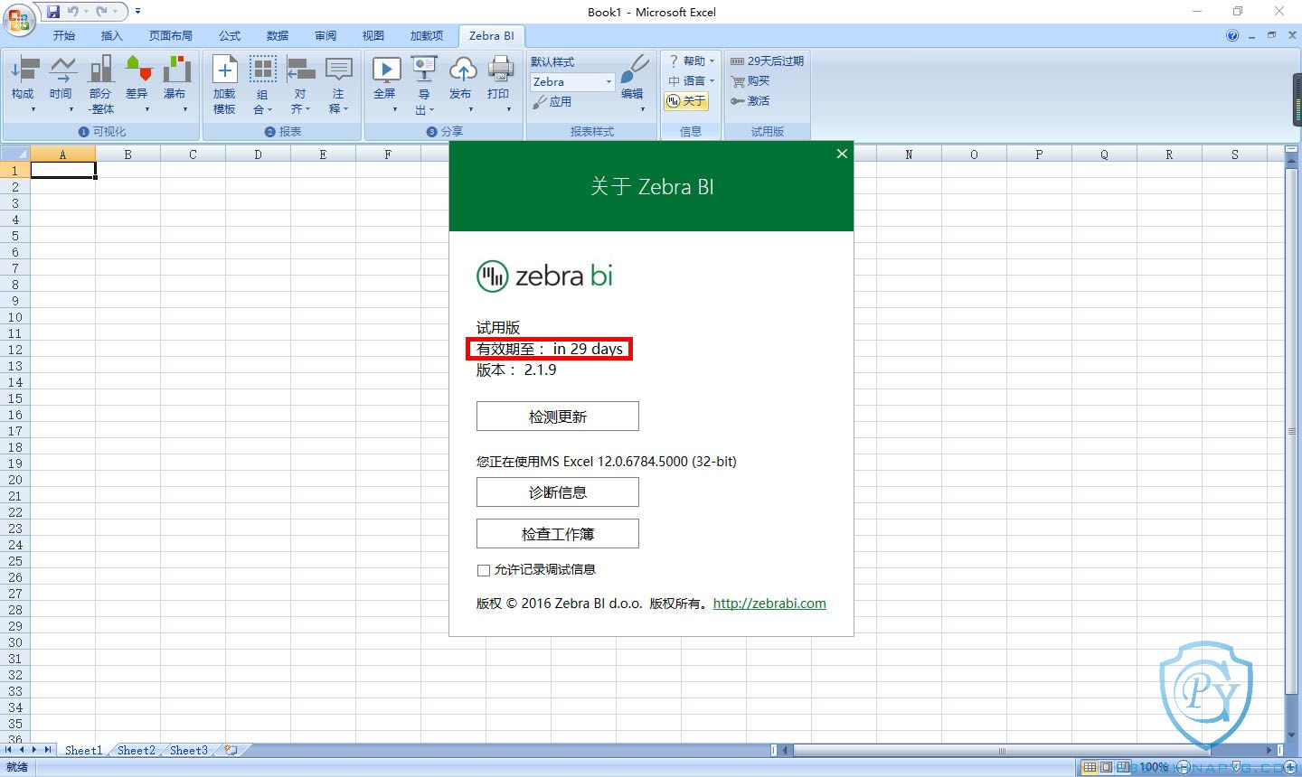Open the 公式 ribbon tab
The width and height of the screenshot is (1302, 777).
point(230,36)
